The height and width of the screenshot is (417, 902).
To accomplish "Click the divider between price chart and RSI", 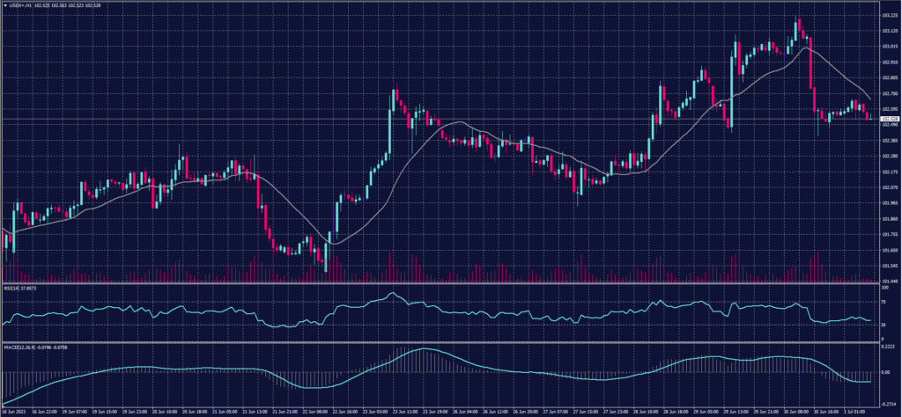I will point(440,283).
